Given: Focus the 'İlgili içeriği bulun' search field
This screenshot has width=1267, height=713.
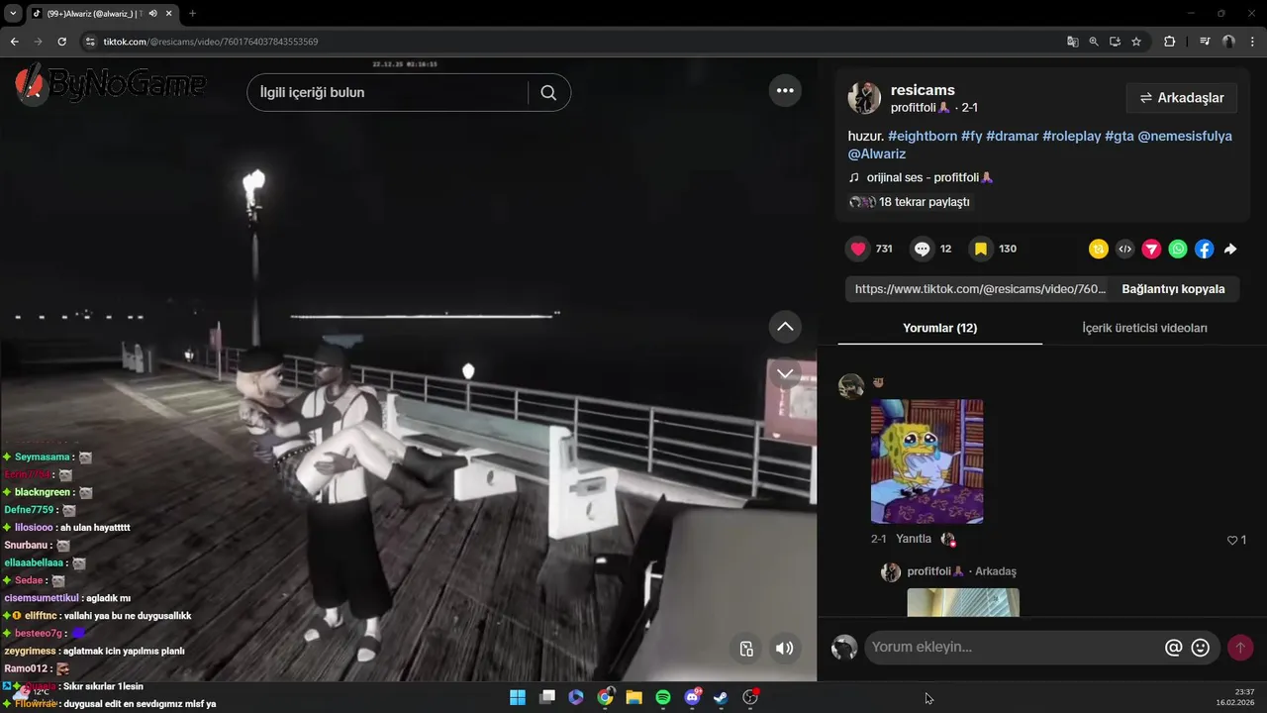Looking at the screenshot, I should point(388,92).
